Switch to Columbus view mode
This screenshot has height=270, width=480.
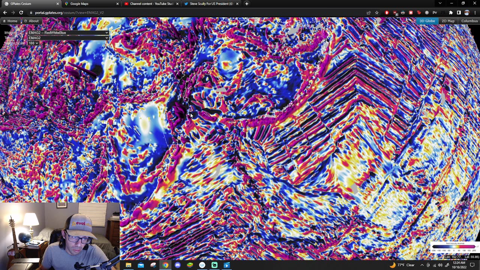tap(469, 21)
